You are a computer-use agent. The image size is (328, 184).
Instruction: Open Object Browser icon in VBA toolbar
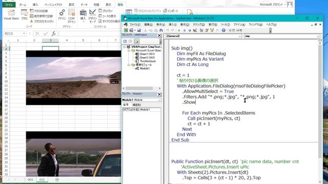click(212, 31)
